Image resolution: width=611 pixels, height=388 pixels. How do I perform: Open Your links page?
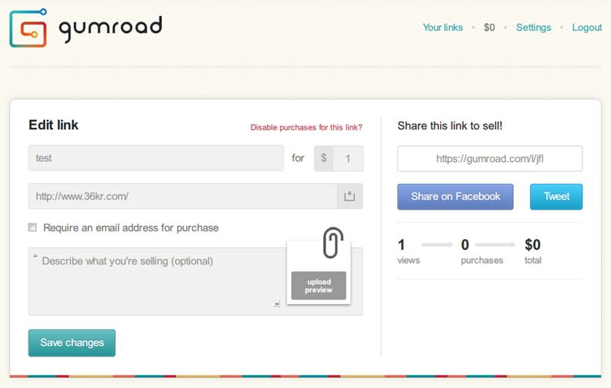tap(443, 28)
